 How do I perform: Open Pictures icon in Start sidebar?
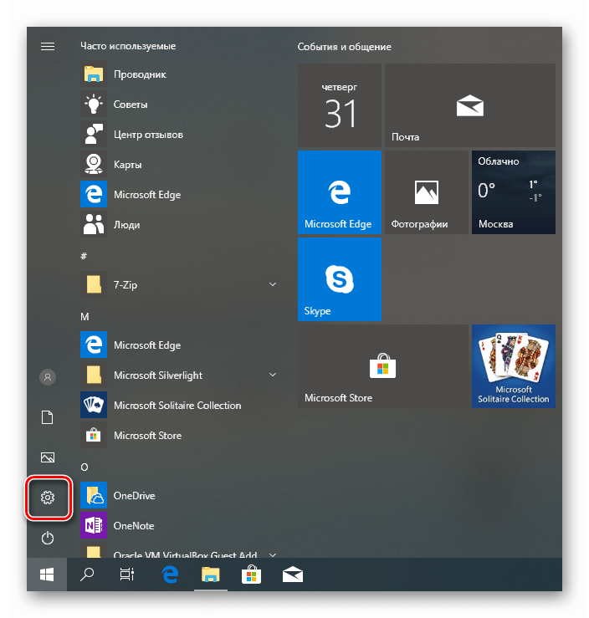point(48,457)
